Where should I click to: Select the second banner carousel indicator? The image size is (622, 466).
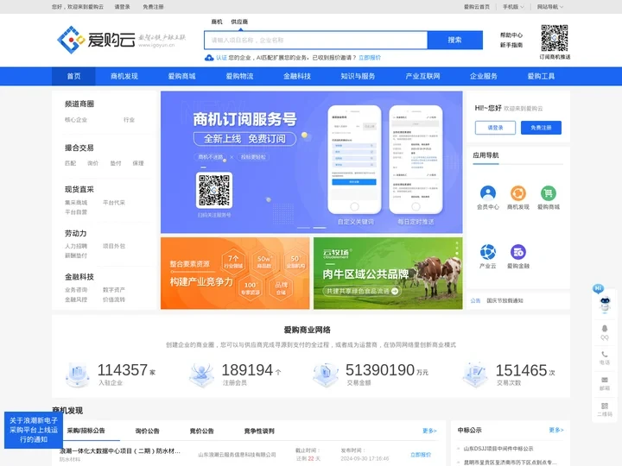(x=320, y=228)
